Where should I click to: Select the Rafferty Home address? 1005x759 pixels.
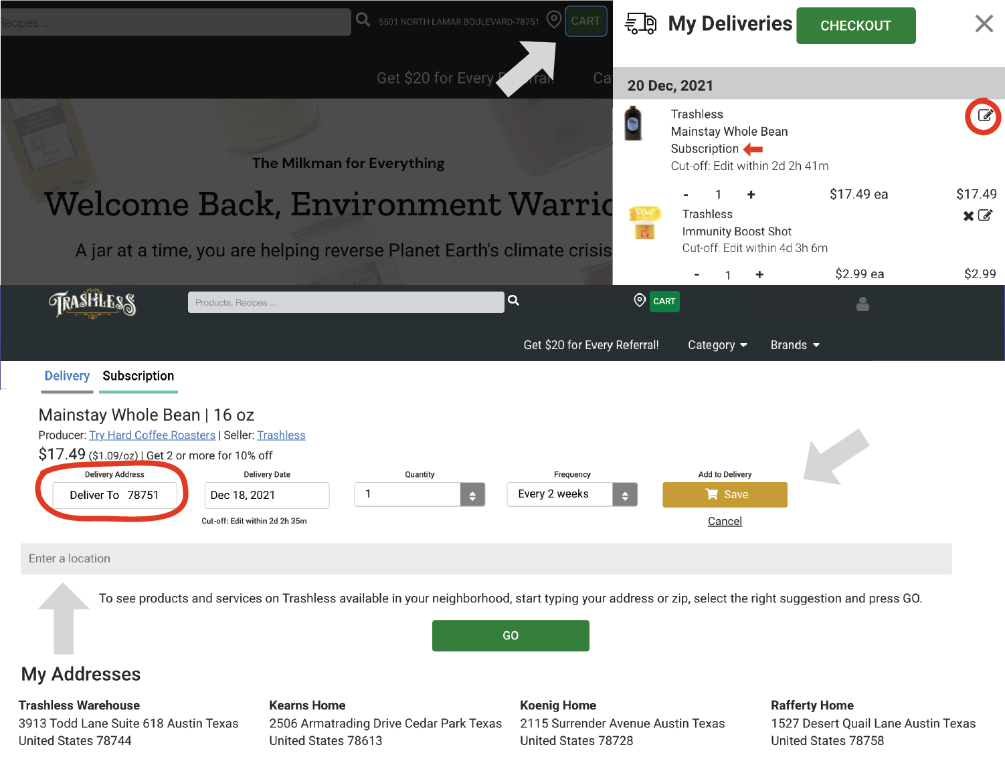873,723
